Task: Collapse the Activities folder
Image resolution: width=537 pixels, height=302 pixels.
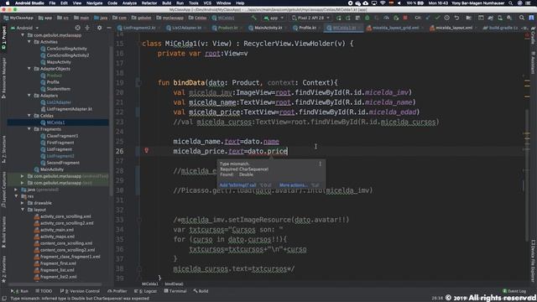Action: pyautogui.click(x=29, y=42)
